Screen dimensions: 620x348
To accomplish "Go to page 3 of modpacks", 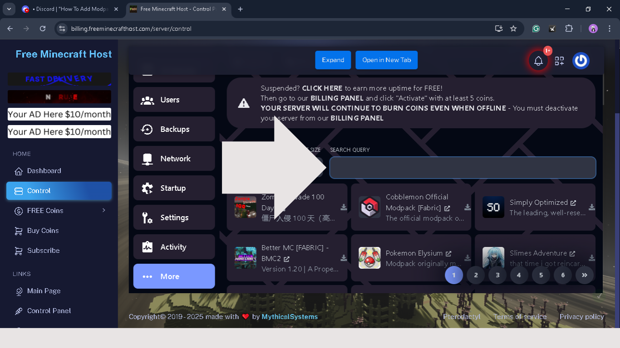I will (497, 275).
